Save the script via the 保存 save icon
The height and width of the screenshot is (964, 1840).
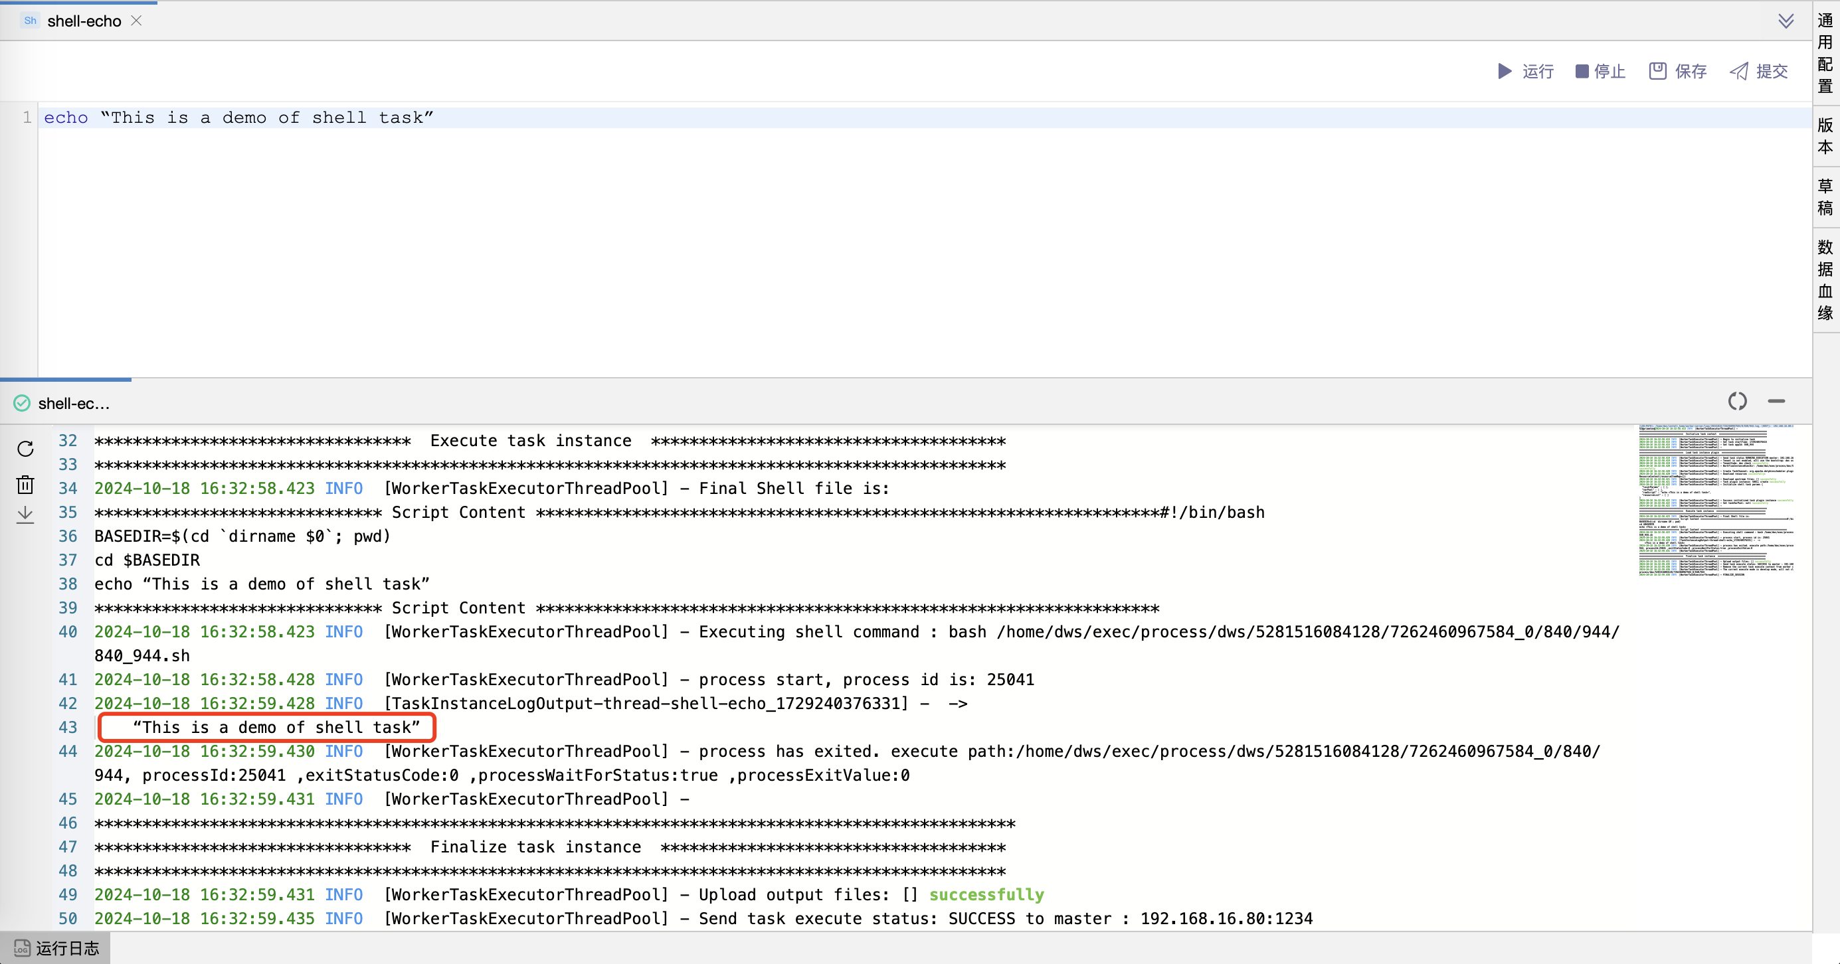1658,70
